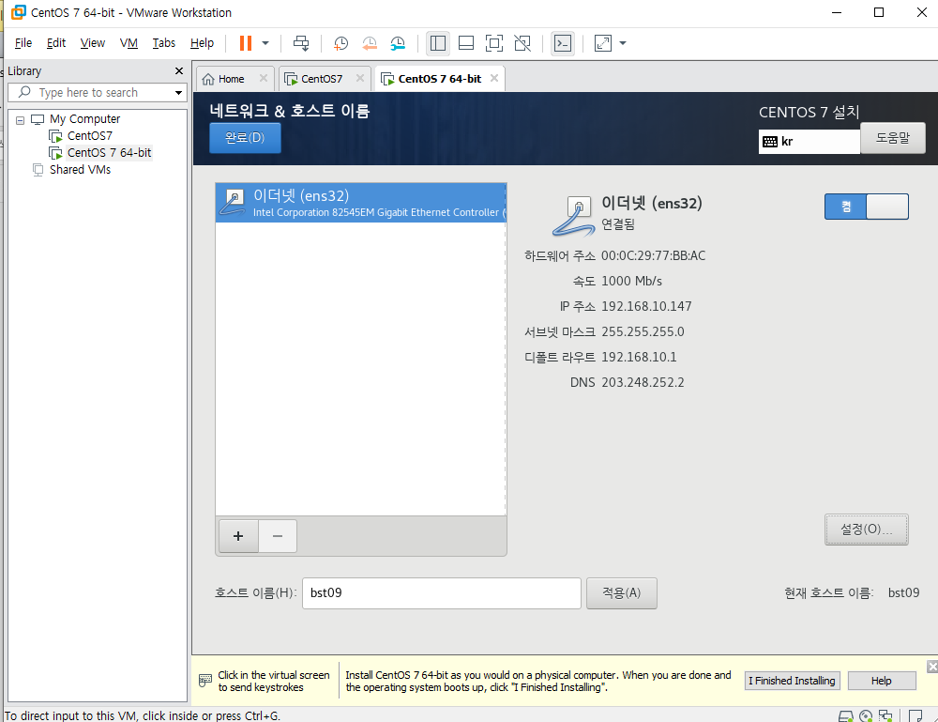Click the host name bst09 field
Screen dimensions: 938x722
pyautogui.click(x=442, y=593)
